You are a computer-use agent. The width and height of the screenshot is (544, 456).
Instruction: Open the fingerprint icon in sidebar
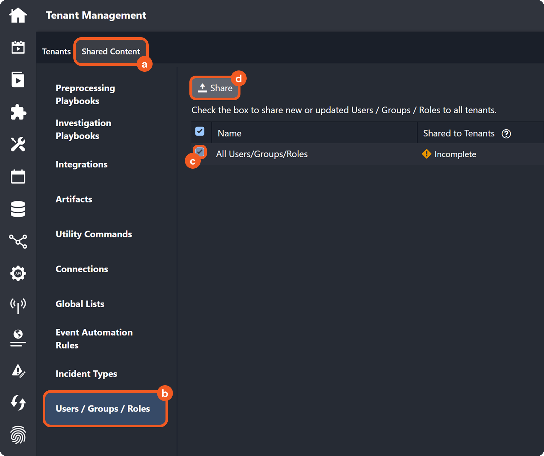click(x=18, y=435)
